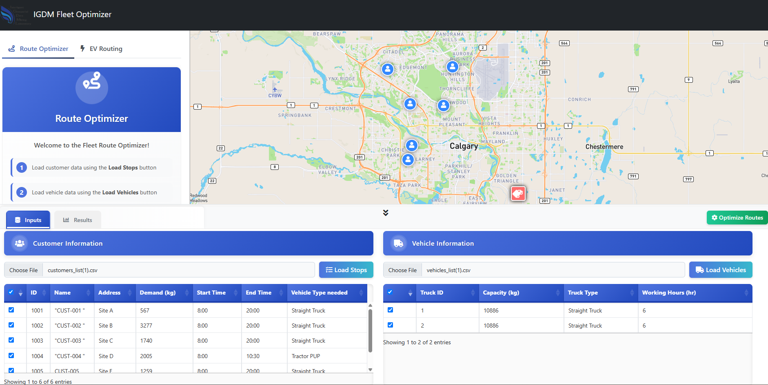Click the Customer Information people icon
Image resolution: width=768 pixels, height=385 pixels.
(20, 243)
